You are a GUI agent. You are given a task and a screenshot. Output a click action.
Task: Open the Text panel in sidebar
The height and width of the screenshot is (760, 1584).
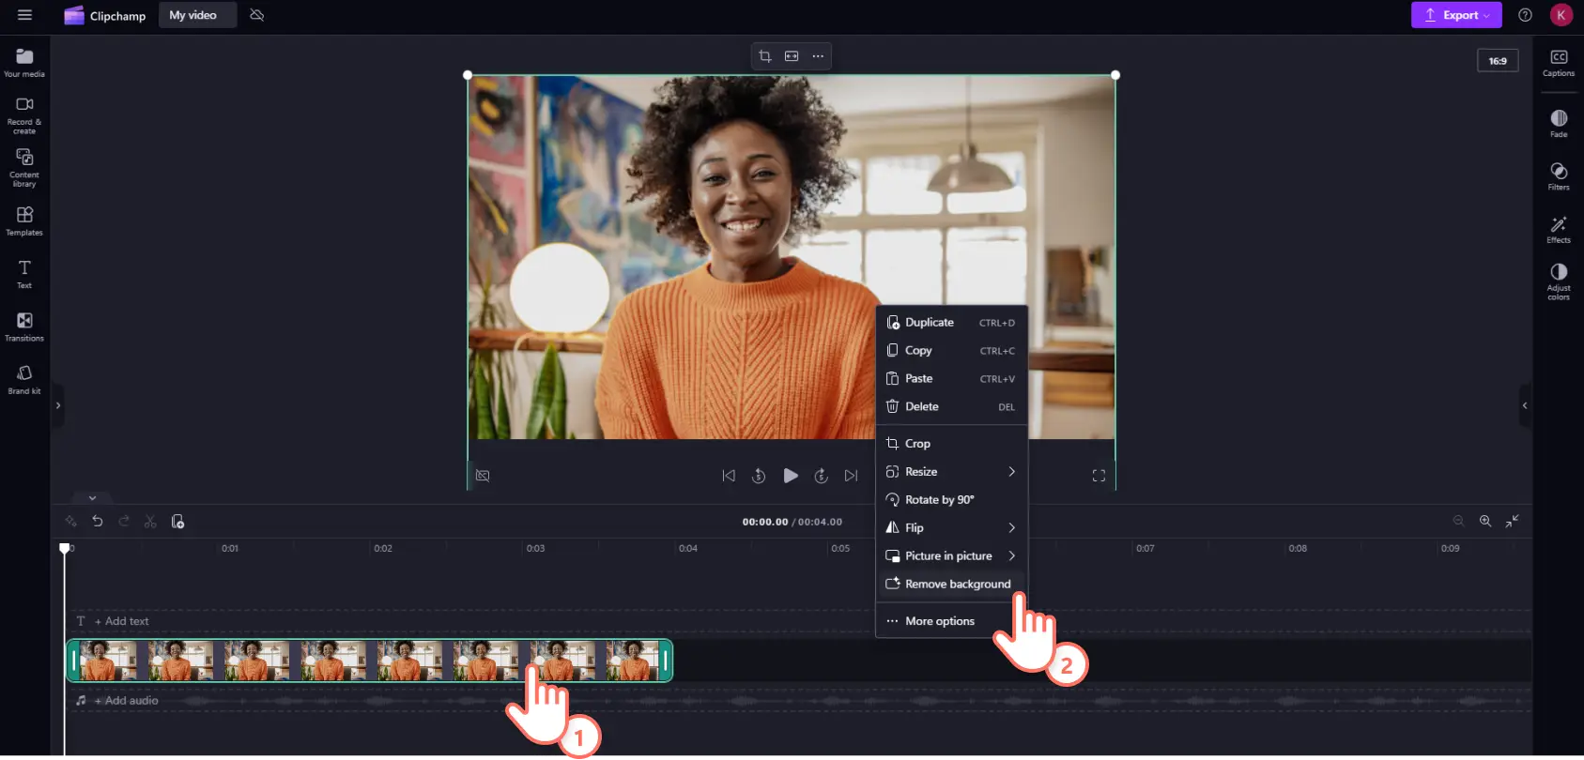[24, 274]
